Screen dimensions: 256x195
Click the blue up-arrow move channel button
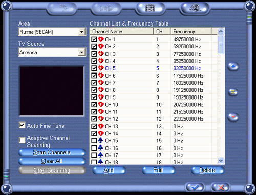pos(233,66)
